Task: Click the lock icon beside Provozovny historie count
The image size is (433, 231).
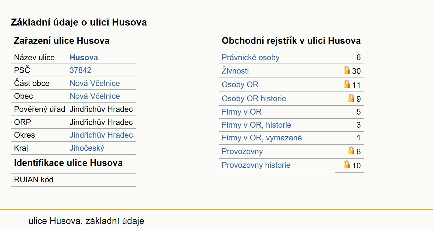Action: [347, 164]
